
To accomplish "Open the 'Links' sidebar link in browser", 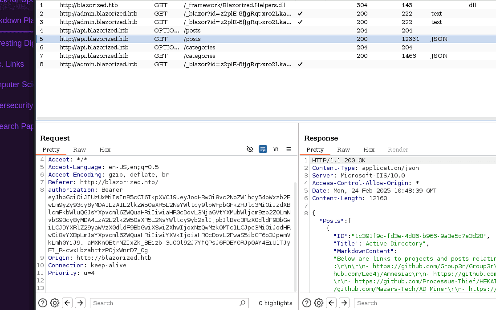I will pyautogui.click(x=12, y=64).
